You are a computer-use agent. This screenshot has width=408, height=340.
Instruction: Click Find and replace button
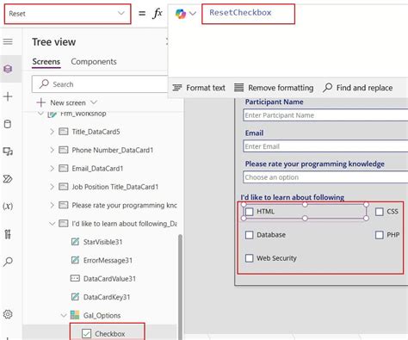click(357, 88)
